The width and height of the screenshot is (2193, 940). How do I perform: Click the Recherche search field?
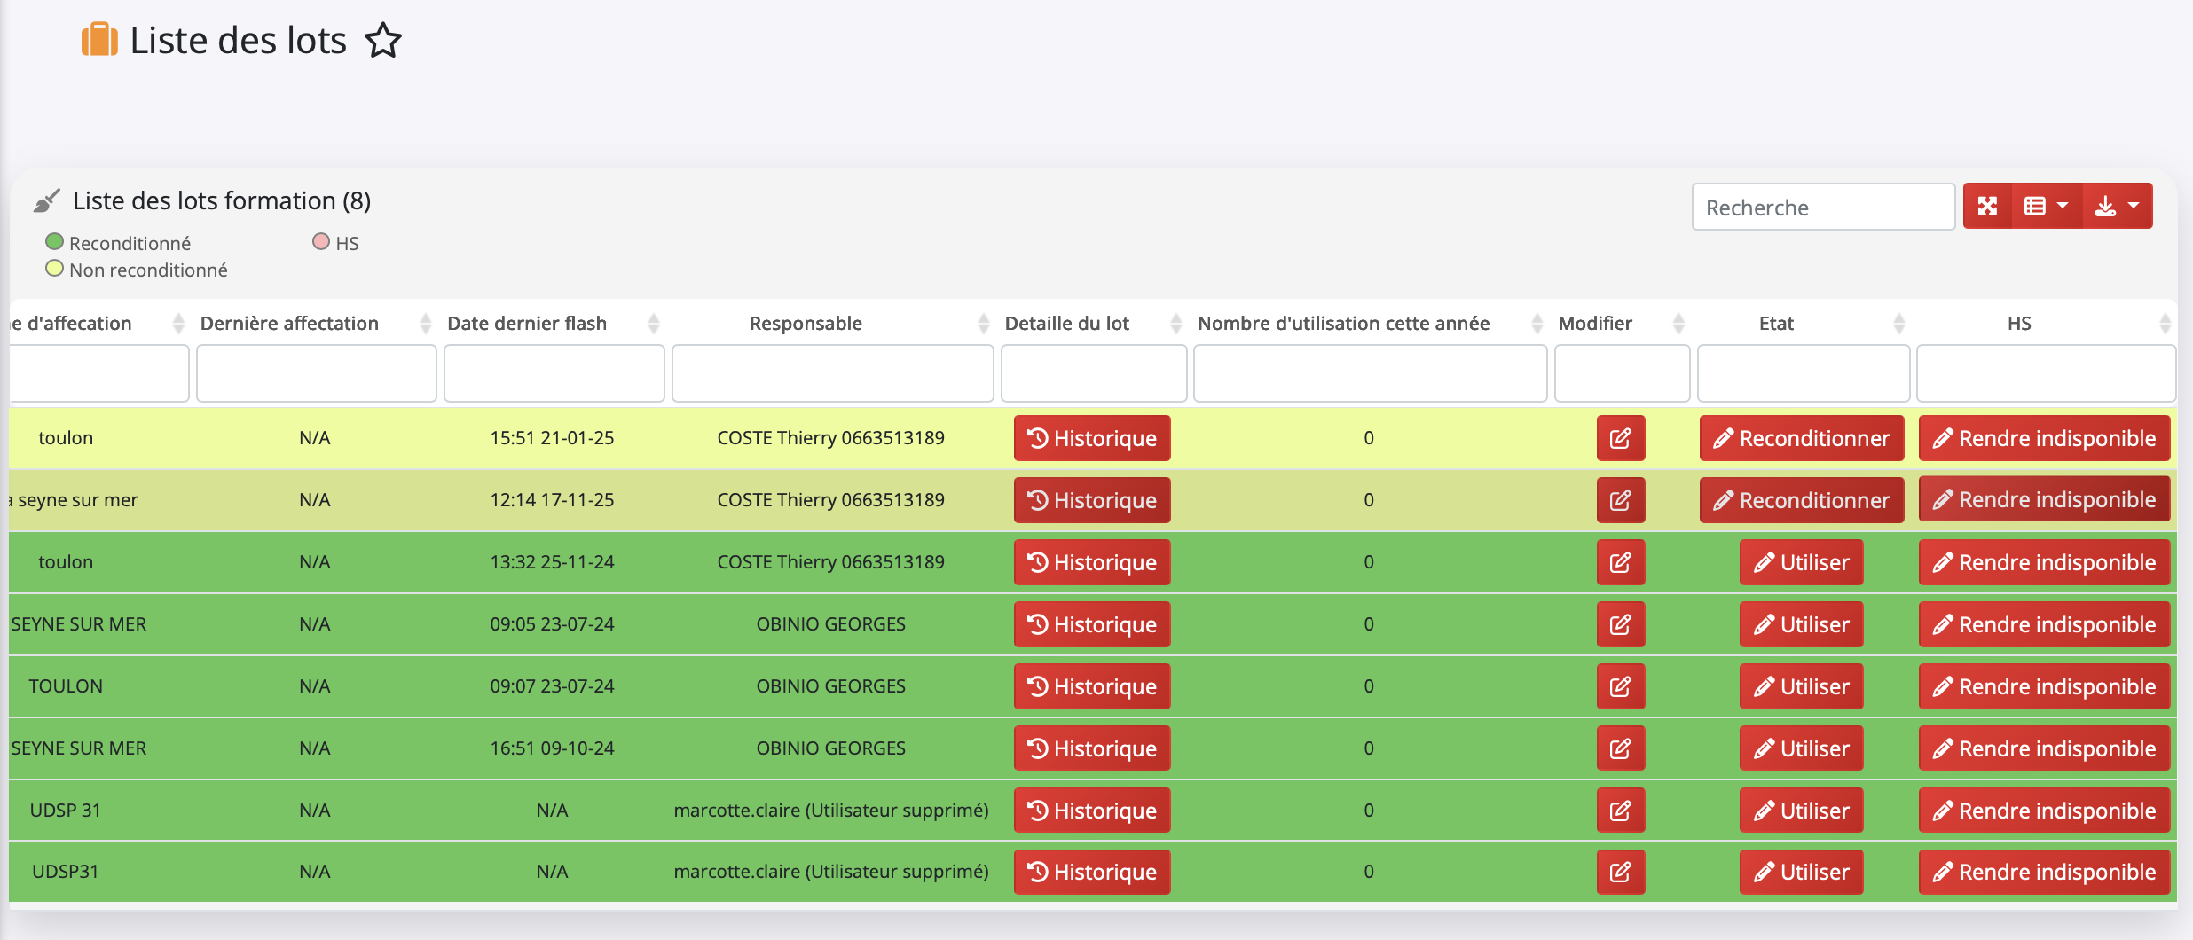(1822, 208)
